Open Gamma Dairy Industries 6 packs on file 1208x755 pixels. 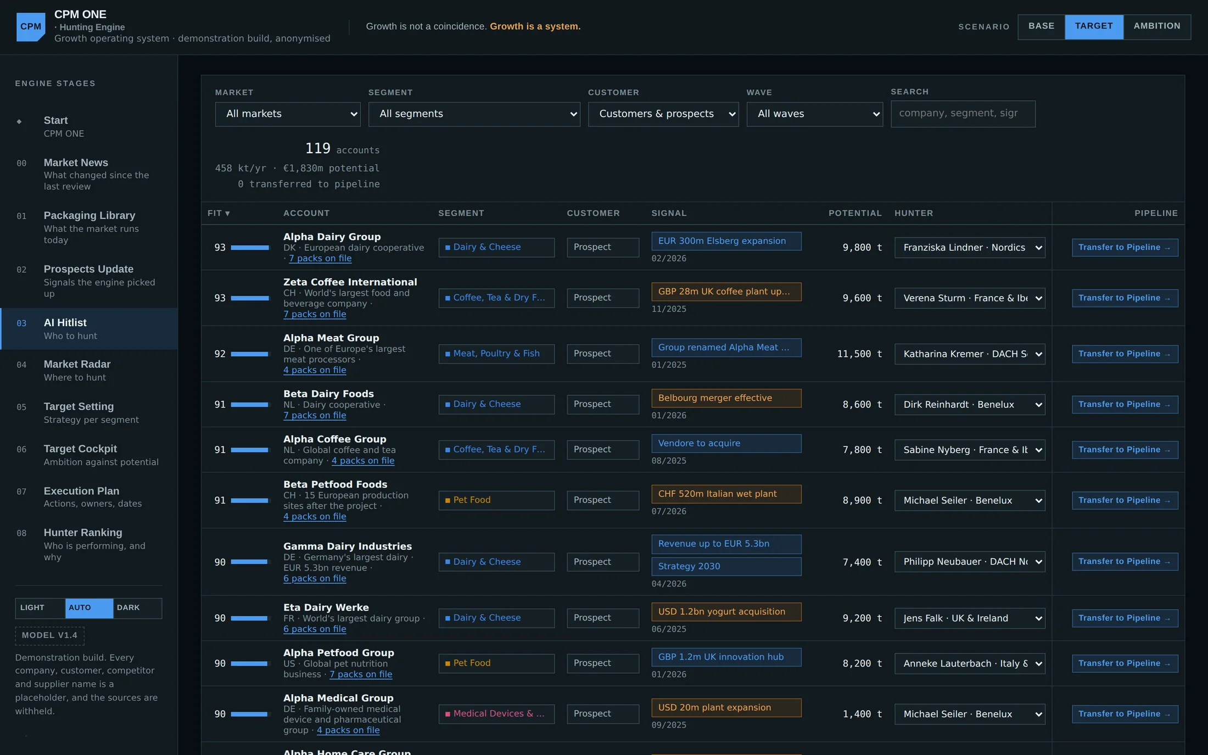click(315, 579)
